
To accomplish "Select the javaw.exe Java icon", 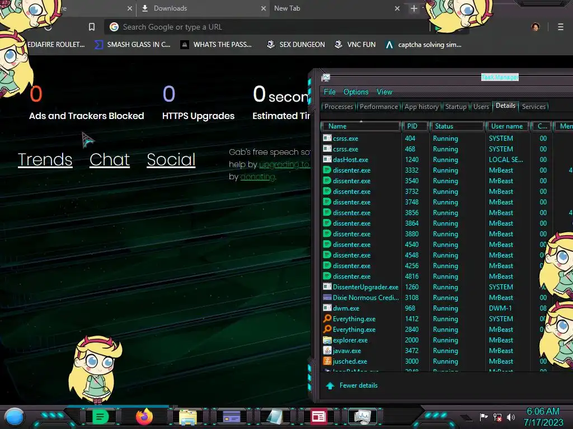I will 327,351.
